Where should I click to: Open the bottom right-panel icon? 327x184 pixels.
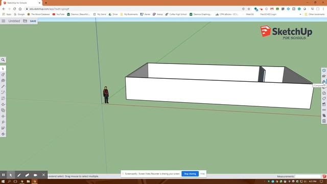coord(324,121)
